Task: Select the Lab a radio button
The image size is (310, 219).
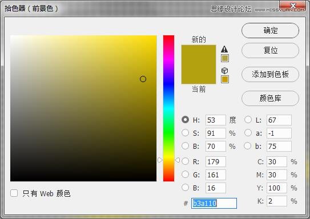Action: coord(248,133)
